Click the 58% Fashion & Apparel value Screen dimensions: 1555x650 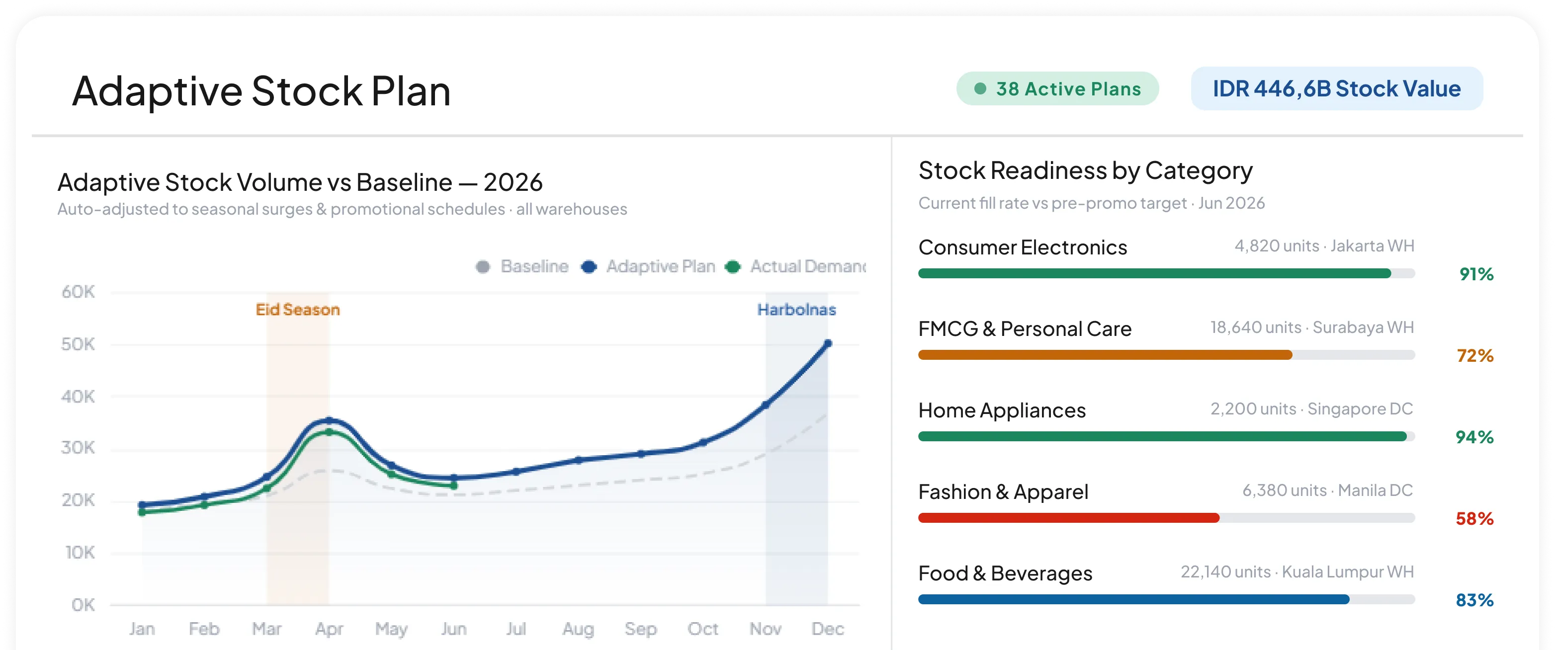pyautogui.click(x=1474, y=518)
